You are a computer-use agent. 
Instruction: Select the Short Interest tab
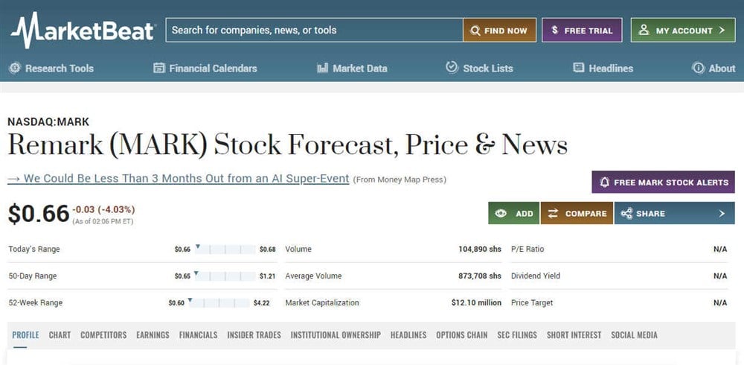click(x=574, y=335)
